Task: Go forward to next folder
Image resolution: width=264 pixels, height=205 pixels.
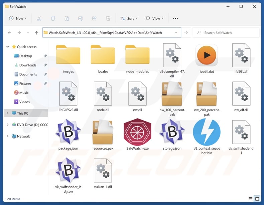Action: click(19, 33)
